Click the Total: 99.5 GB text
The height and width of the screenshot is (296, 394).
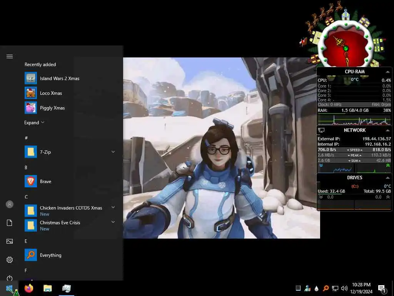(377, 191)
